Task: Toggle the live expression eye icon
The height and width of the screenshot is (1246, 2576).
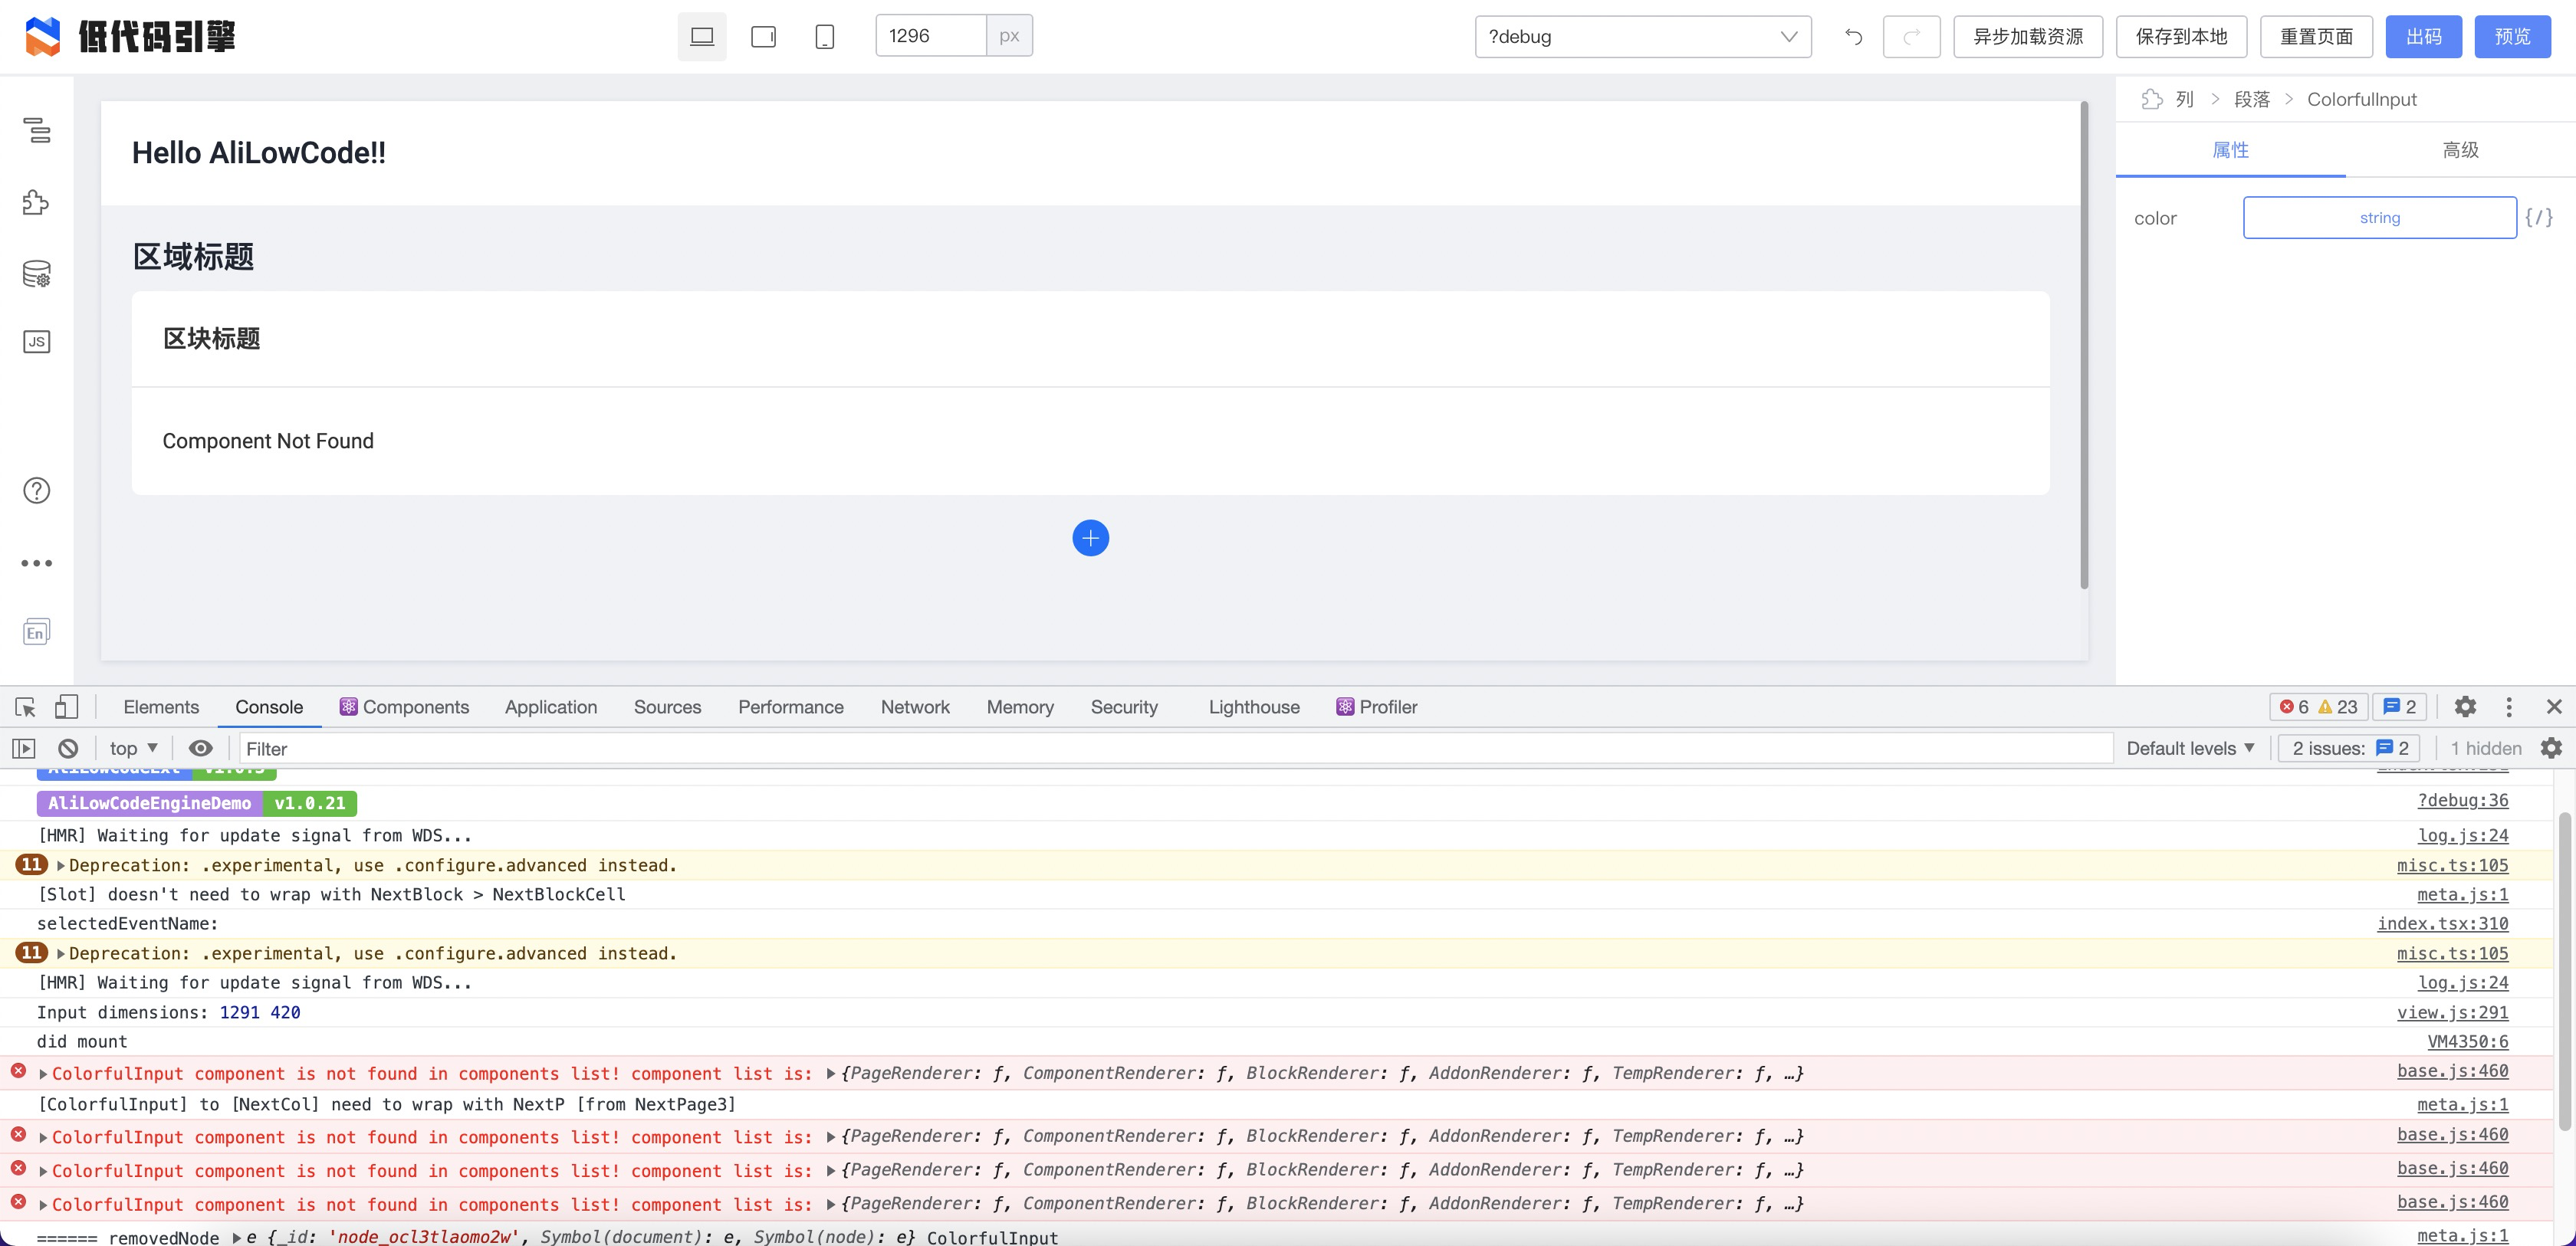Action: [201, 747]
